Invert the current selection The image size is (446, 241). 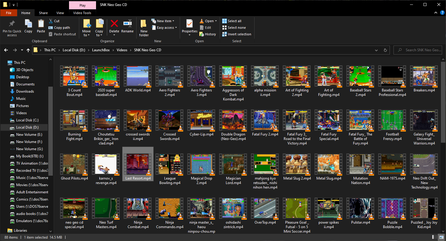237,34
